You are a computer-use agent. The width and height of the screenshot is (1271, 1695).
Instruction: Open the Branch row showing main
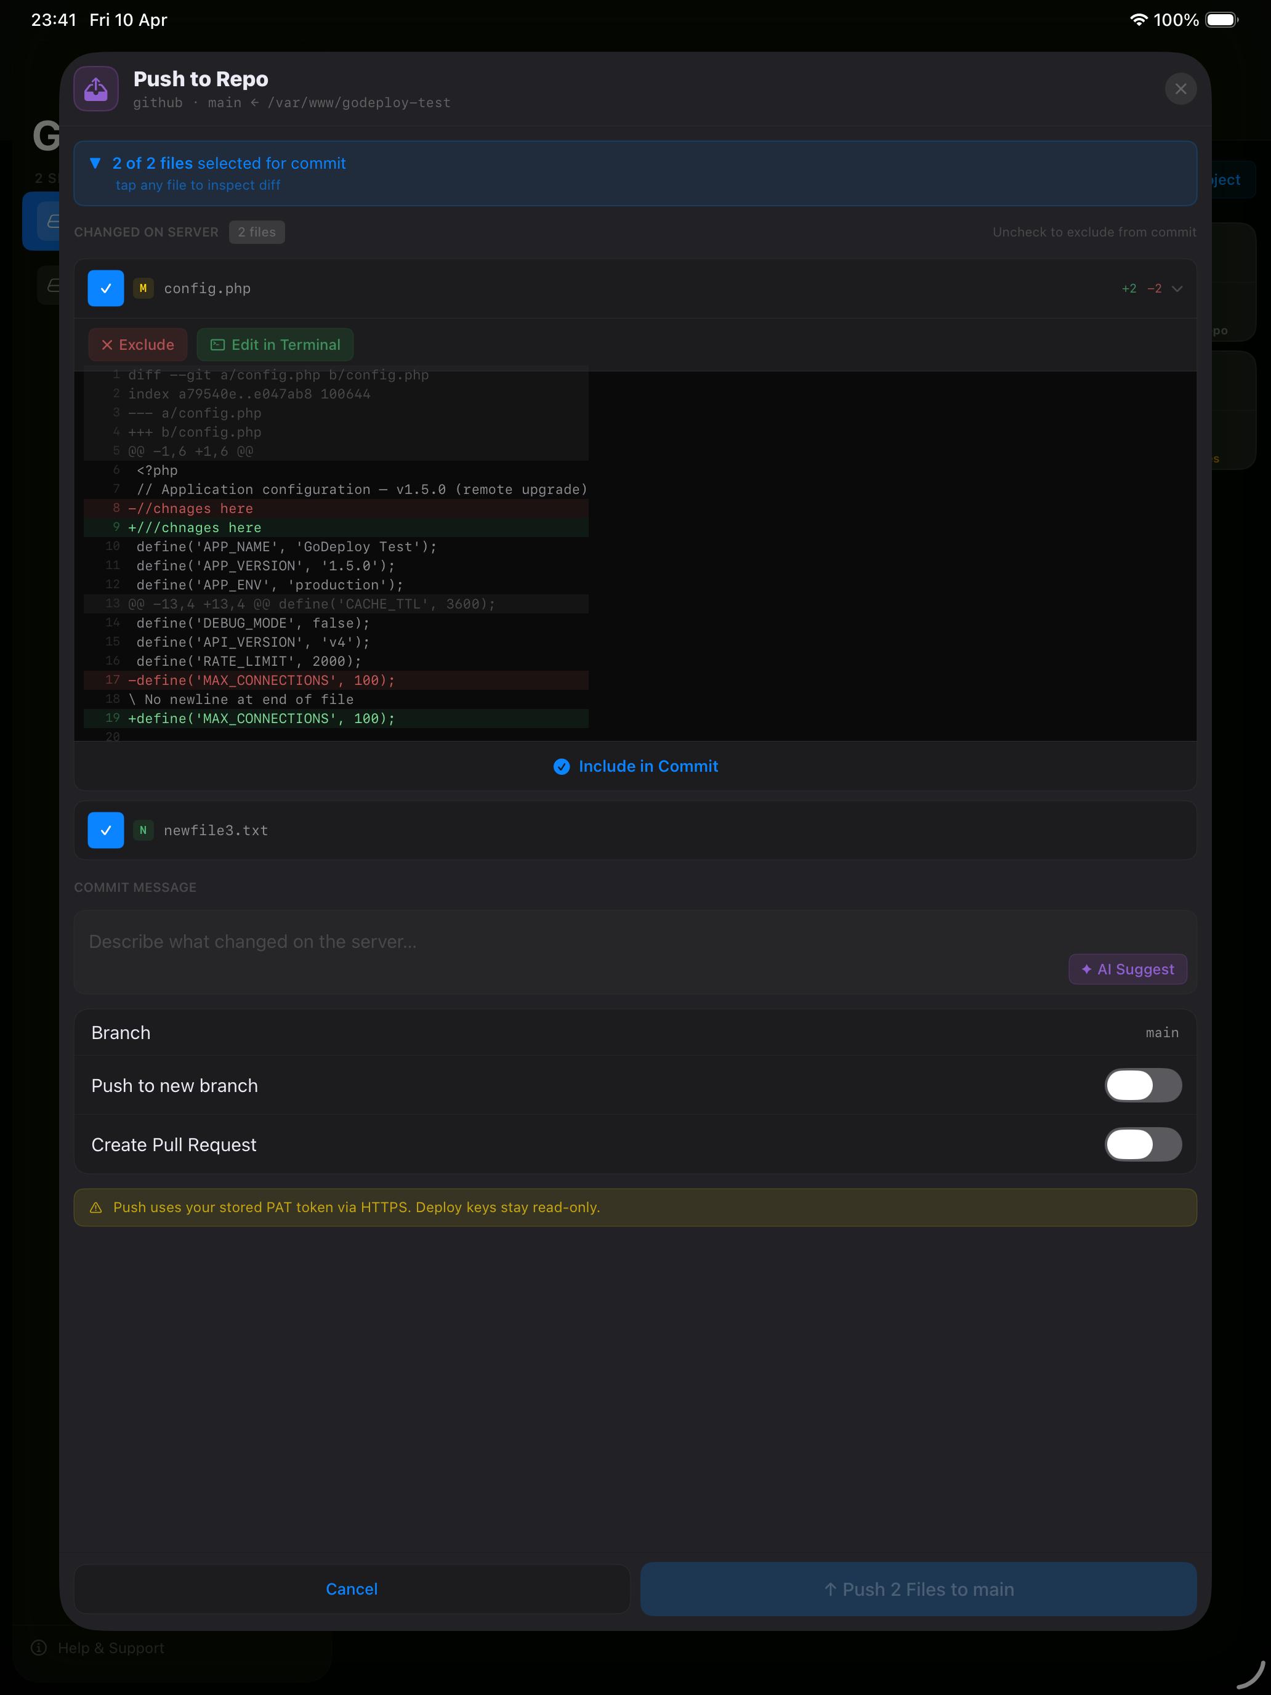pos(635,1033)
